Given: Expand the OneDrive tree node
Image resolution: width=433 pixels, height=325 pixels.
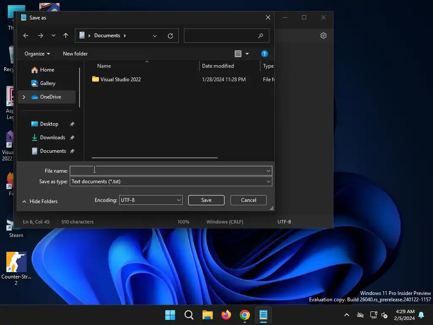Looking at the screenshot, I should coord(24,97).
